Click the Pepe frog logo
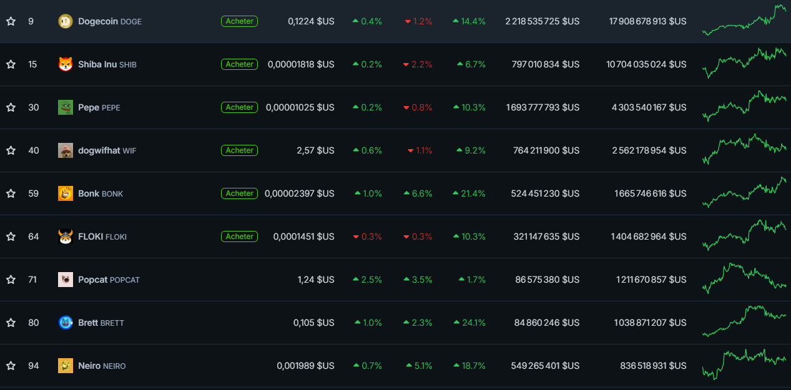Screen dimensions: 791x390 [66, 107]
